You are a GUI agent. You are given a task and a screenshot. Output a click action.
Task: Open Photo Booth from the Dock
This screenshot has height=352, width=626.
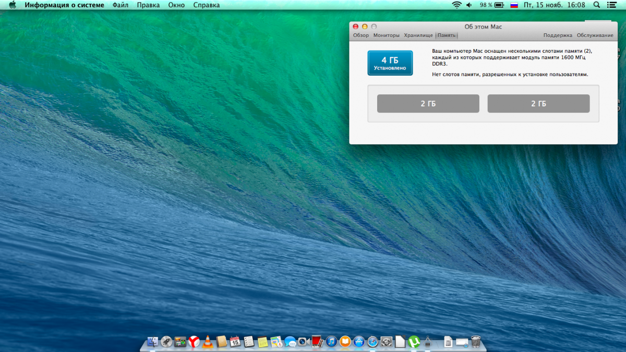[318, 342]
